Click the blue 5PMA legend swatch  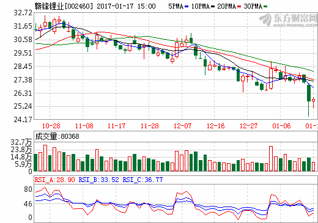[187, 7]
